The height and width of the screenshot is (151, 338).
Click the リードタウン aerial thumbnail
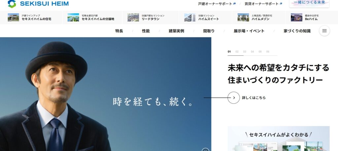coord(133,17)
